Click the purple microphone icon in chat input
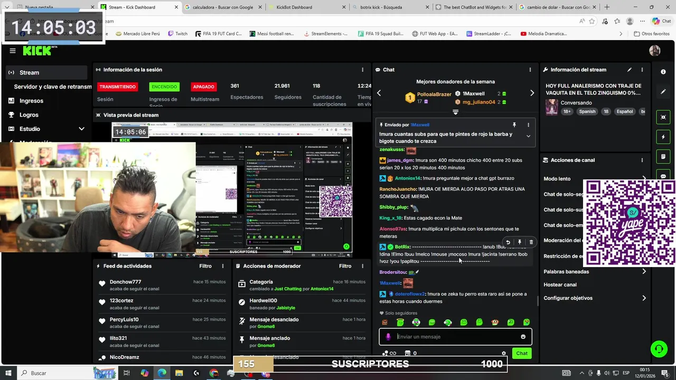Screen dimensions: 676x380 pos(388,337)
